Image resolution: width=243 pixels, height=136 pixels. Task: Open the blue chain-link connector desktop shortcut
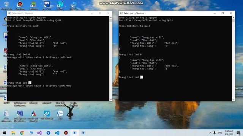point(47,115)
